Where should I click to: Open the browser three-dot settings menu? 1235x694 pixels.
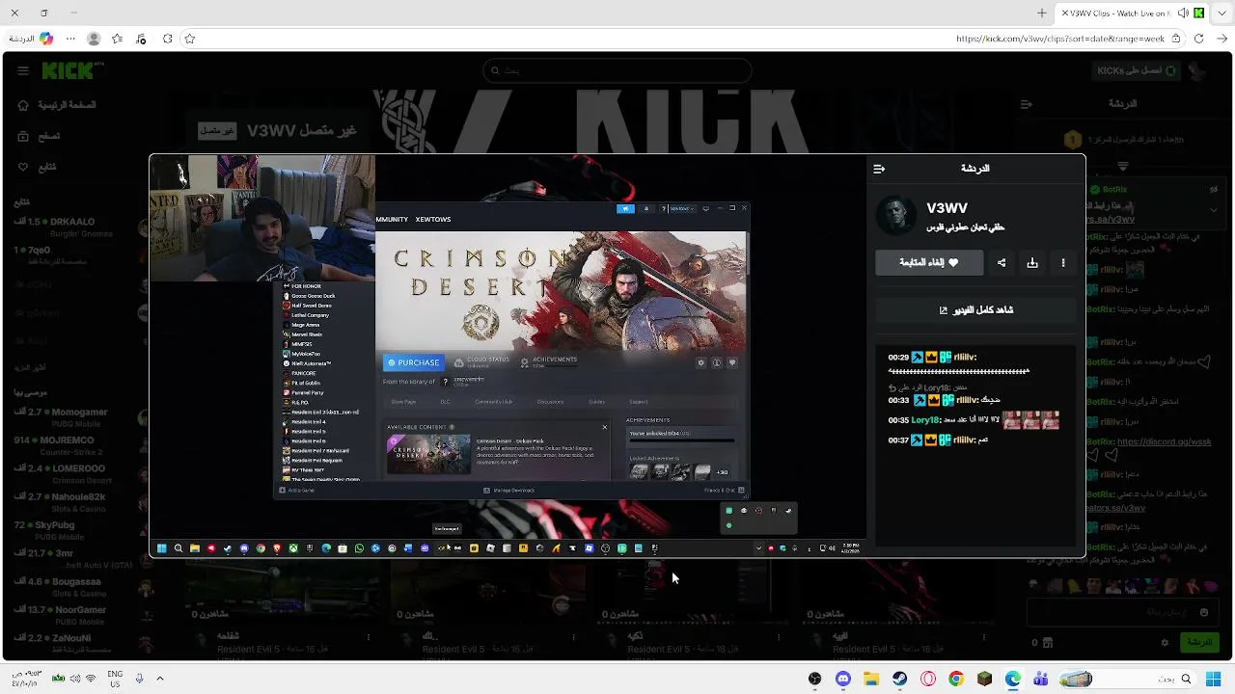pyautogui.click(x=69, y=39)
